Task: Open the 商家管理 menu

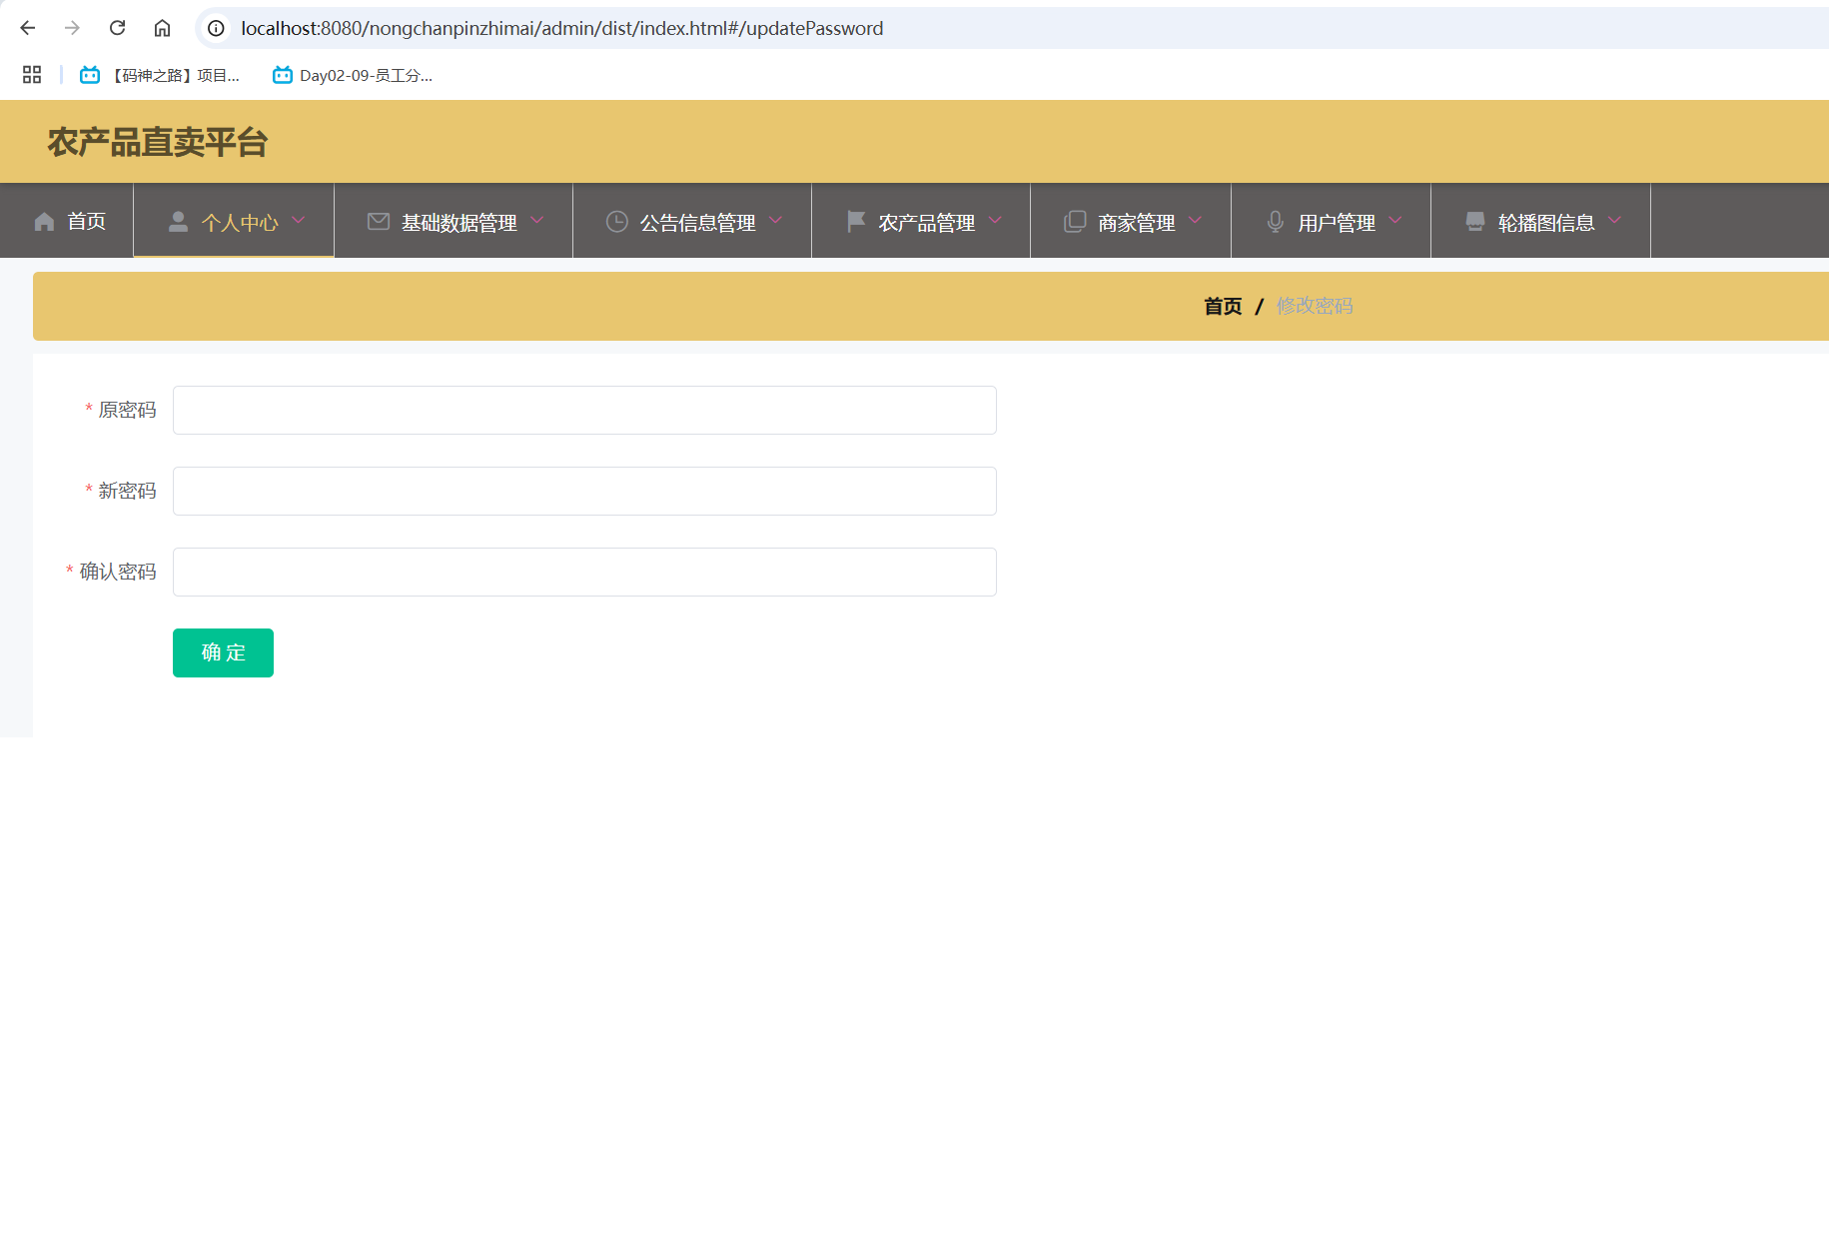Action: click(x=1131, y=221)
